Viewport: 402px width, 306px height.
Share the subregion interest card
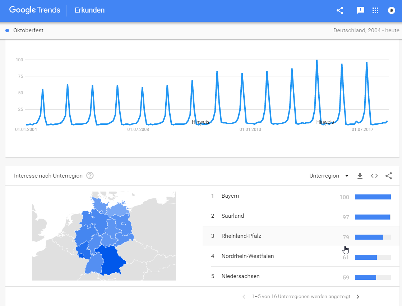pos(388,176)
